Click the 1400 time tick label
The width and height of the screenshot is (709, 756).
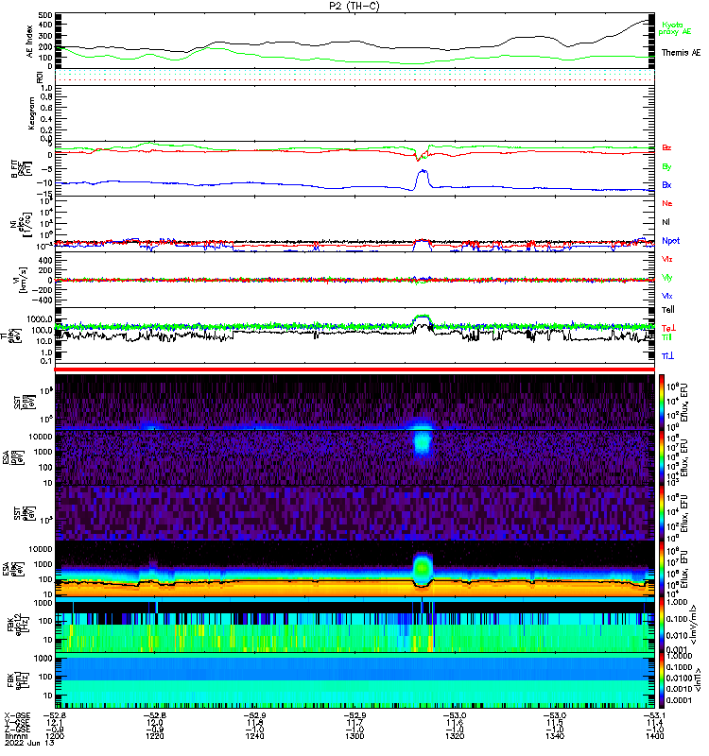point(654,736)
